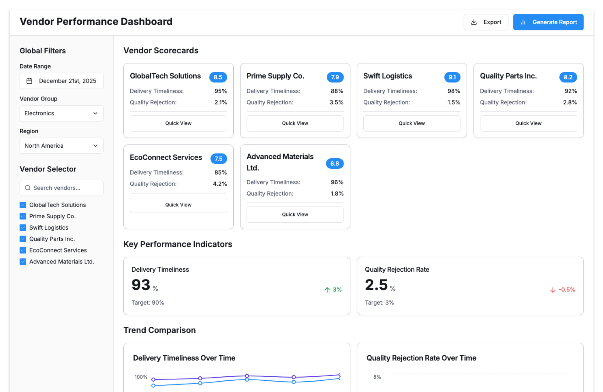Expand the Region North America dropdown
Screen dimensions: 603x392
point(61,146)
